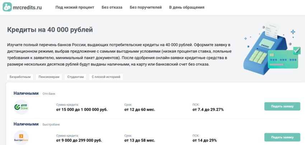Open the 'Наличными' Быстробанк offer title
The image size is (305, 145).
pos(26,124)
